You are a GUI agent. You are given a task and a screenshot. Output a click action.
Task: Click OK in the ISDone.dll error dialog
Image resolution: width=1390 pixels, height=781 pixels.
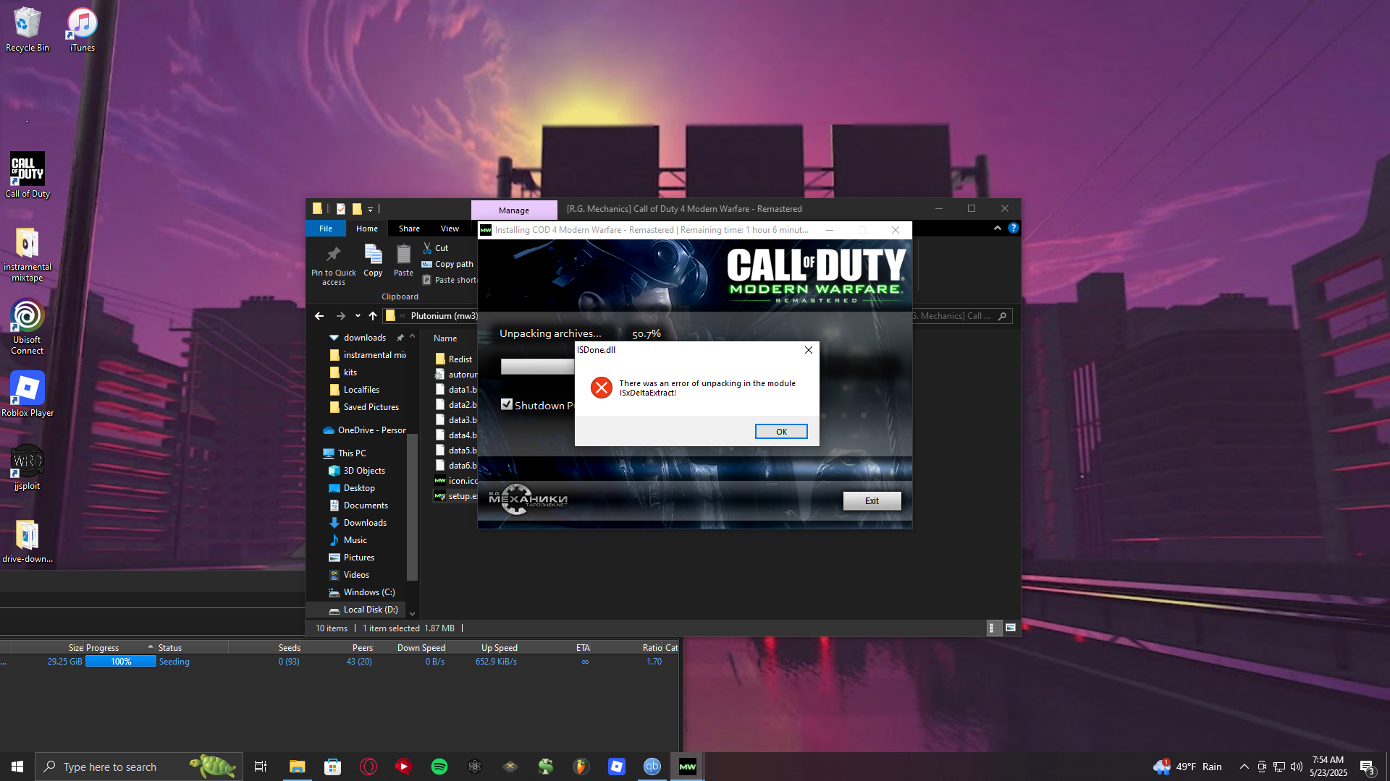pos(781,432)
